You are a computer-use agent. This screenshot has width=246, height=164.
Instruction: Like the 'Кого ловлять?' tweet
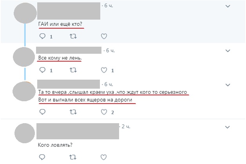click(x=103, y=157)
